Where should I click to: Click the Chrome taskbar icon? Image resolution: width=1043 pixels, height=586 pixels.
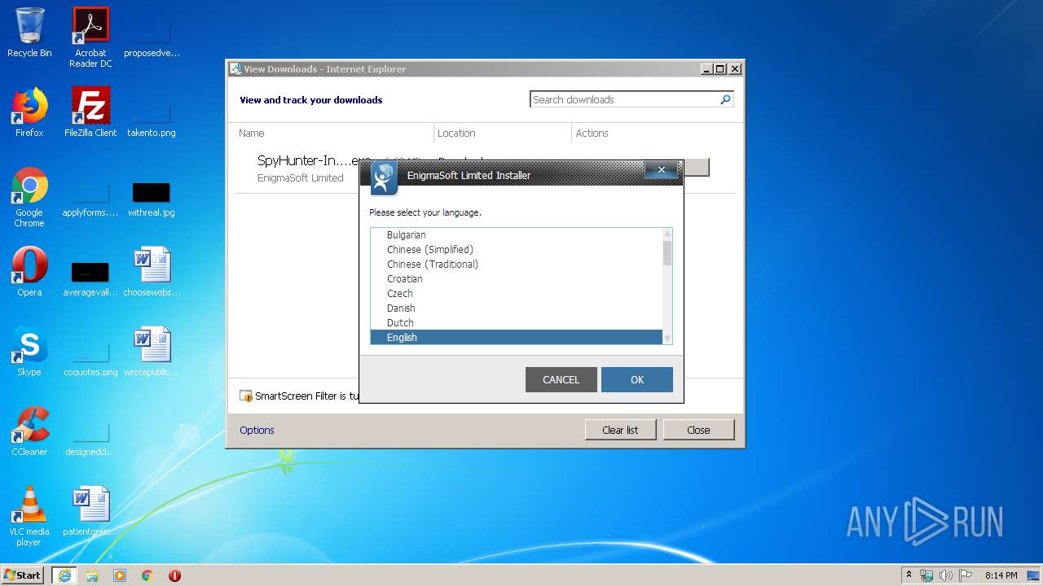click(x=147, y=575)
